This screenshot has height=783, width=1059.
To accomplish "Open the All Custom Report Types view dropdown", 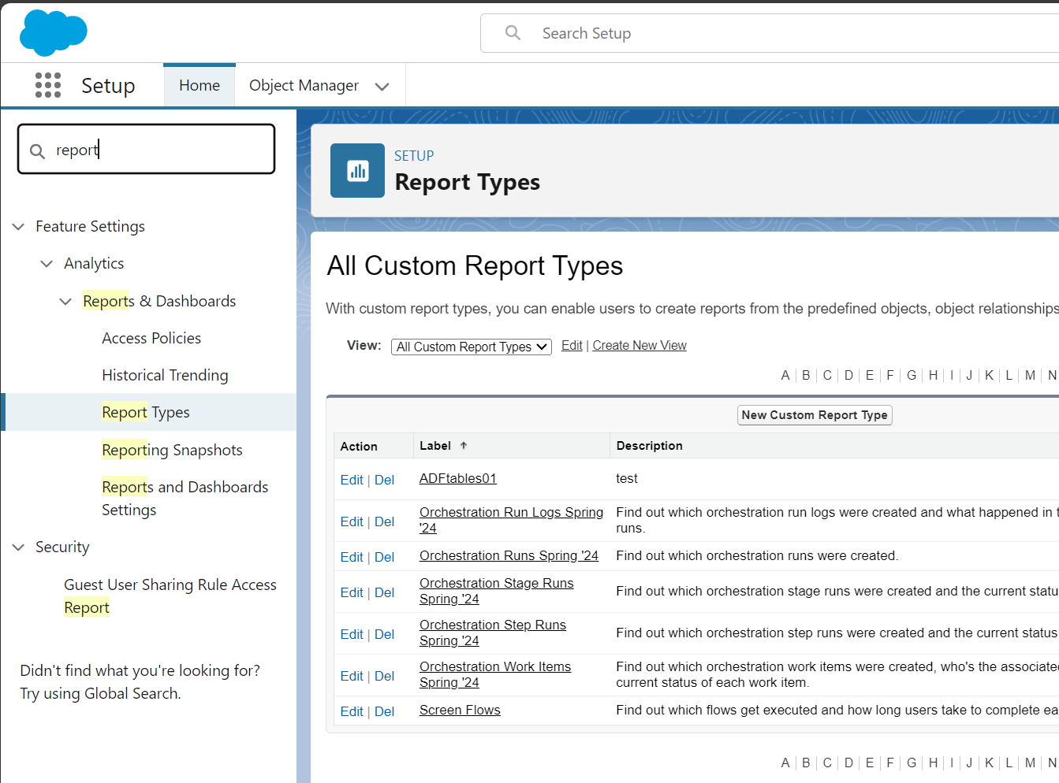I will (x=472, y=347).
